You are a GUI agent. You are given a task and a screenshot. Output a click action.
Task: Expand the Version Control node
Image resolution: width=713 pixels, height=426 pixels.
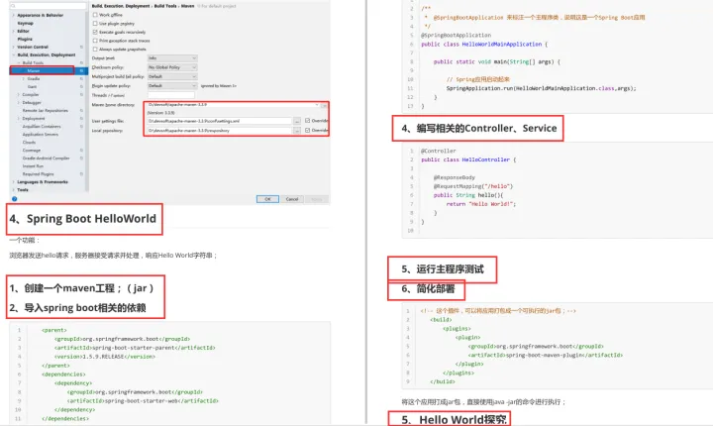pyautogui.click(x=13, y=47)
